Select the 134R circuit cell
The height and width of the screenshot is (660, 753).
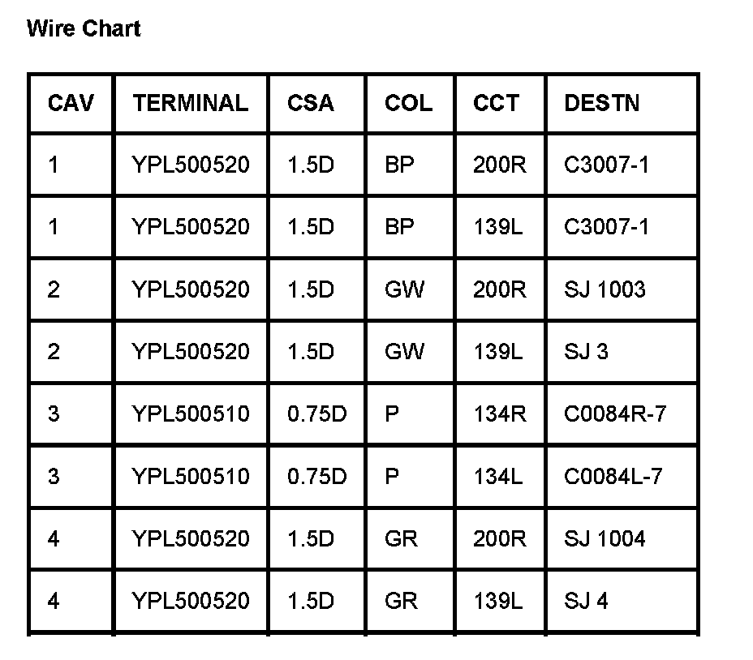tap(500, 414)
